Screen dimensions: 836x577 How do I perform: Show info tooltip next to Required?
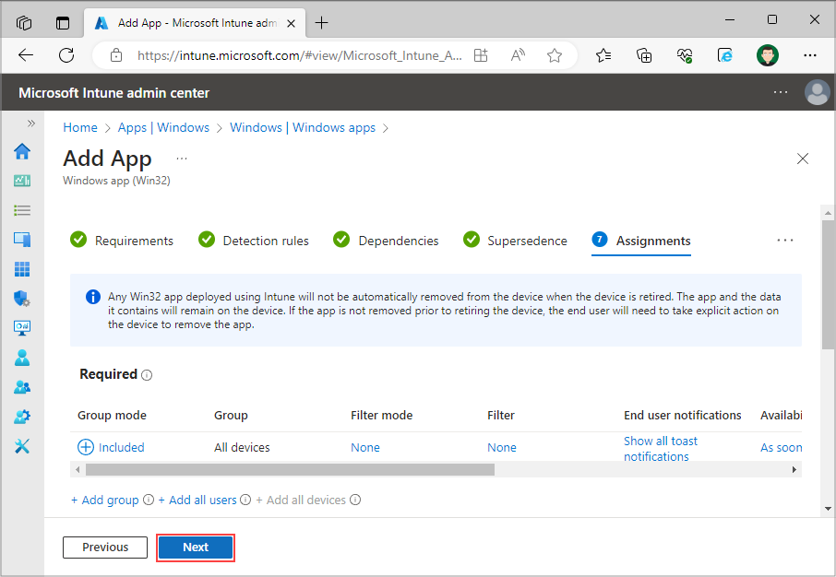(x=147, y=375)
